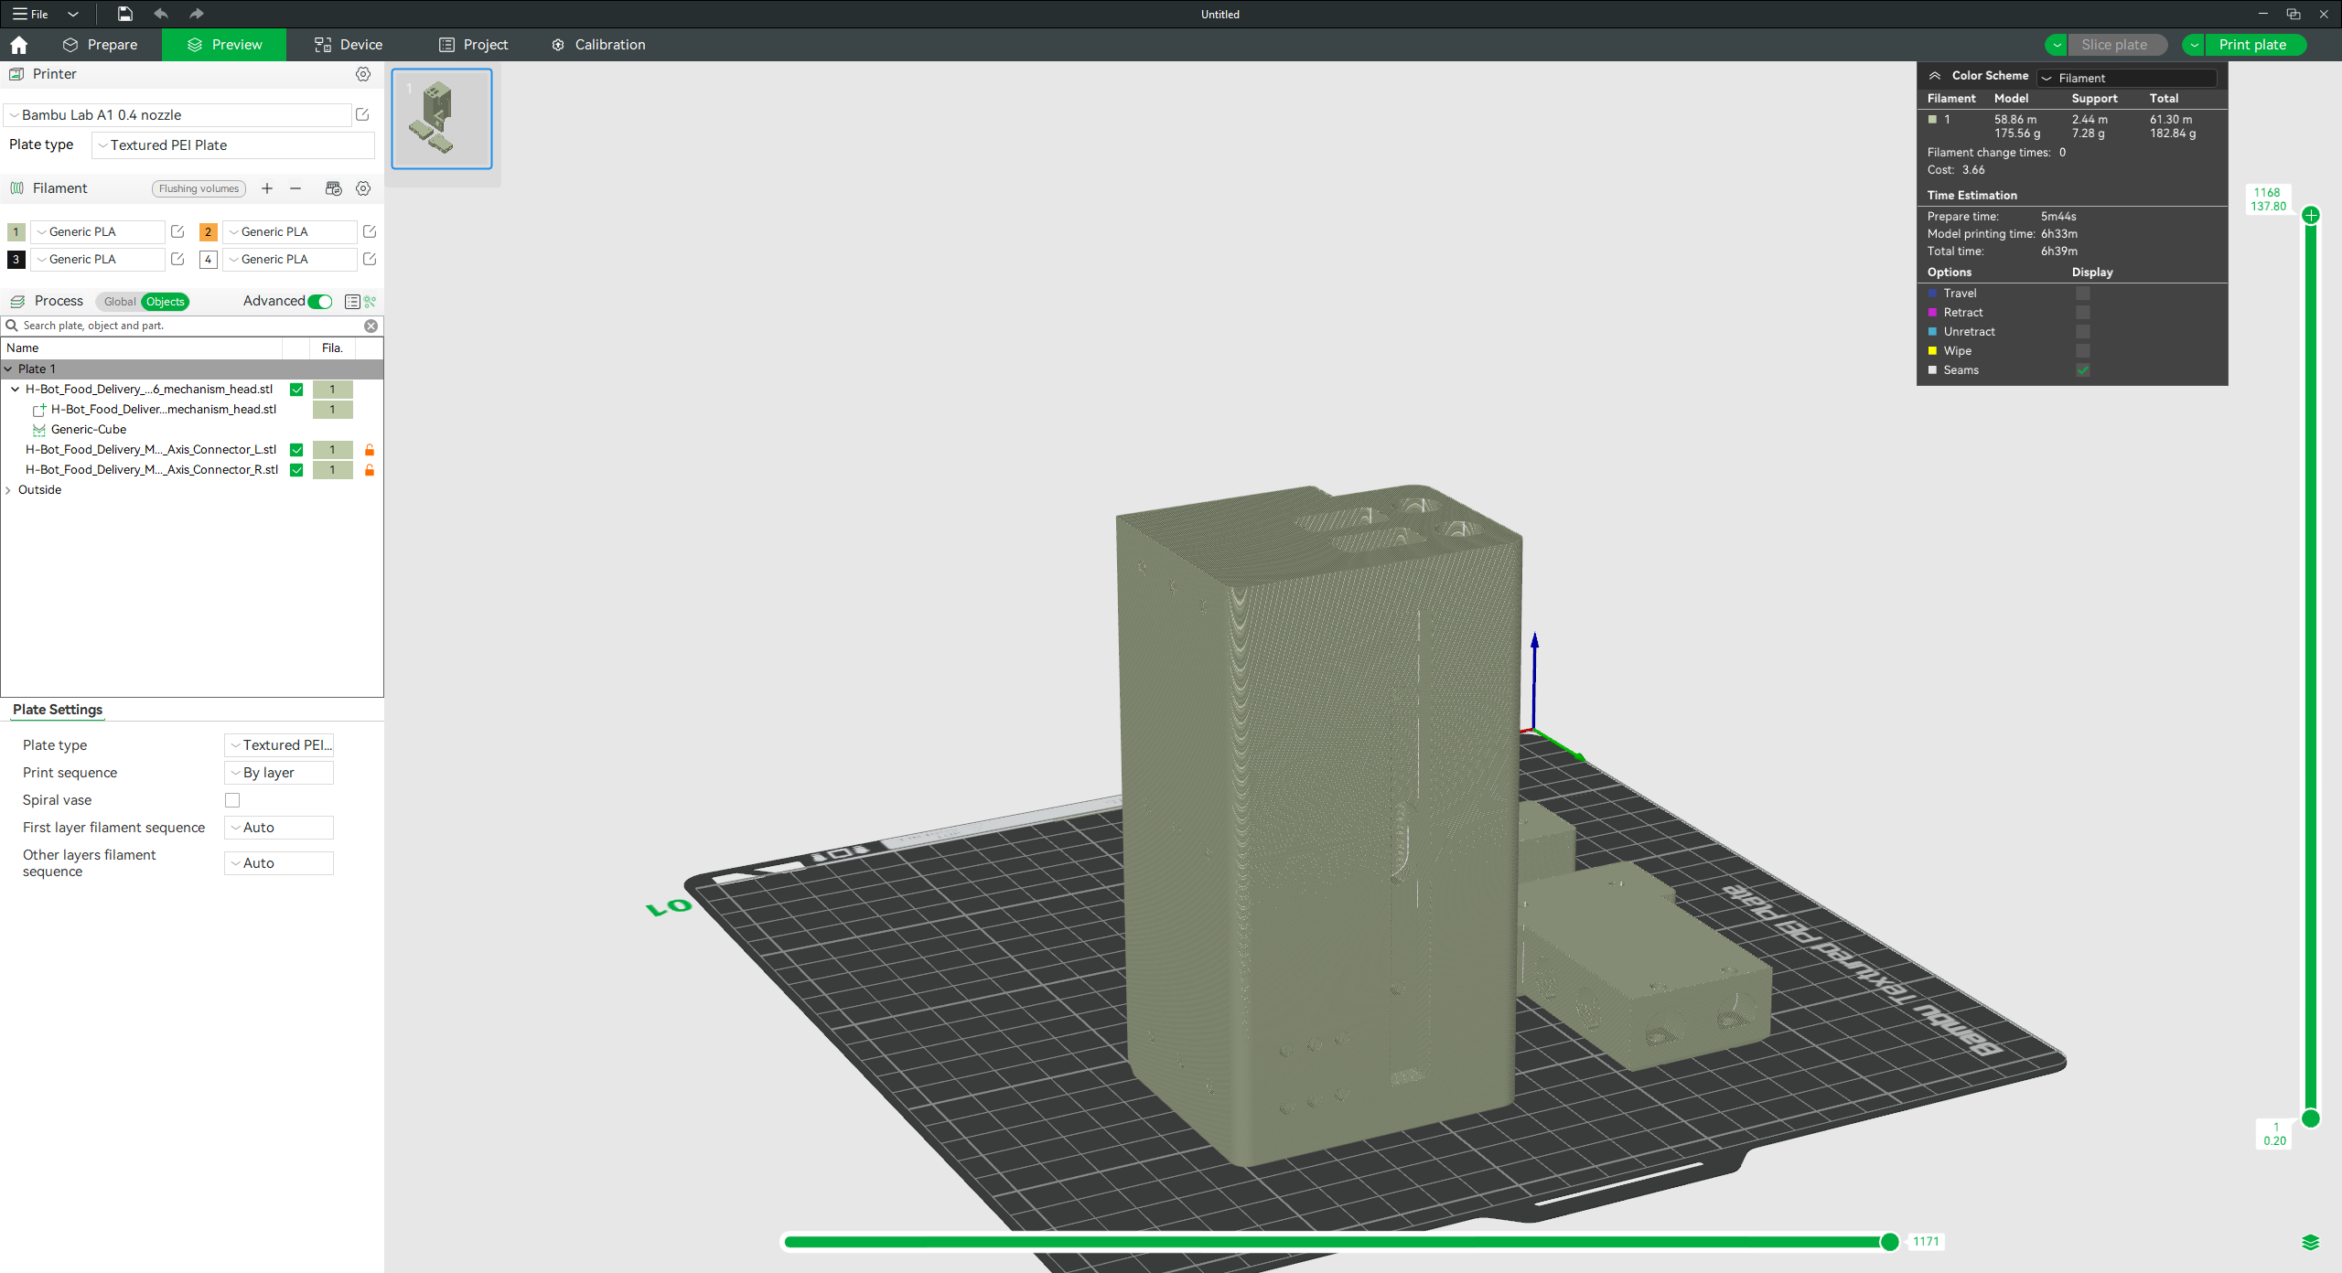Open the Print sequence dropdown
The image size is (2342, 1273).
(x=279, y=773)
